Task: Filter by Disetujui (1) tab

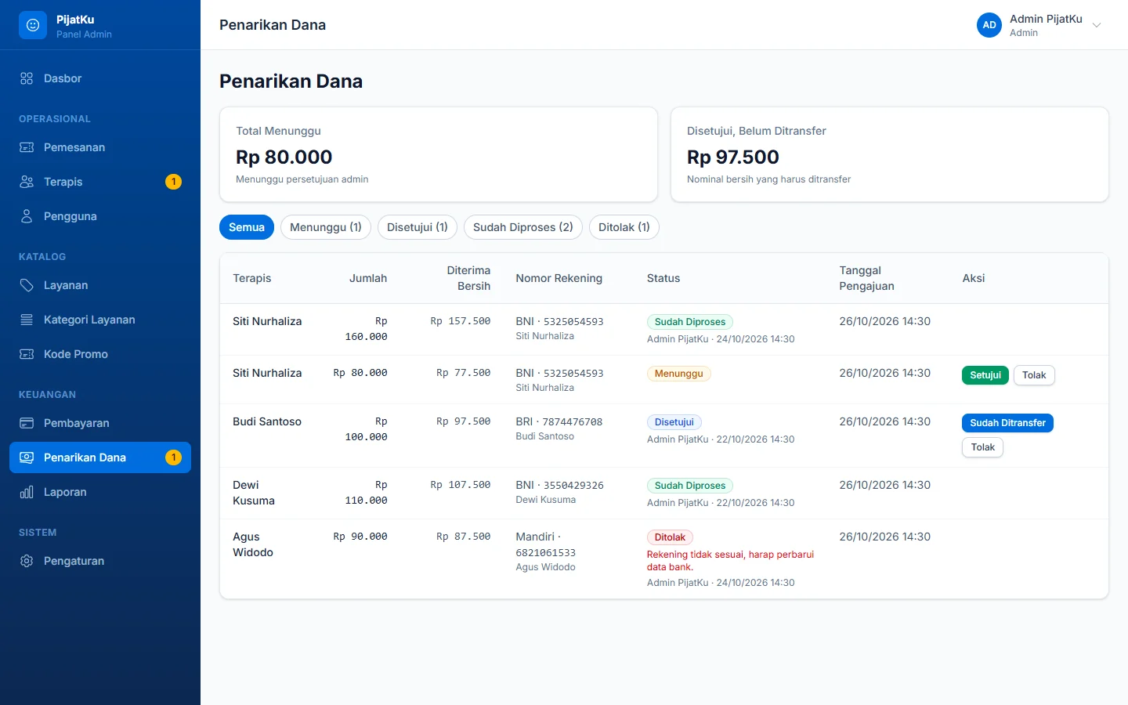Action: point(418,227)
